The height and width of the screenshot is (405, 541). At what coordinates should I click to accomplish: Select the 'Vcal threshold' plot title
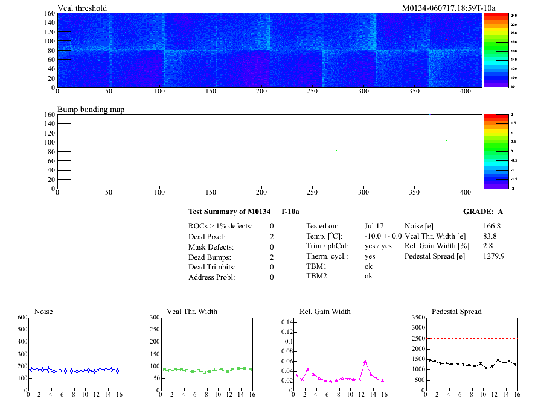(82, 8)
